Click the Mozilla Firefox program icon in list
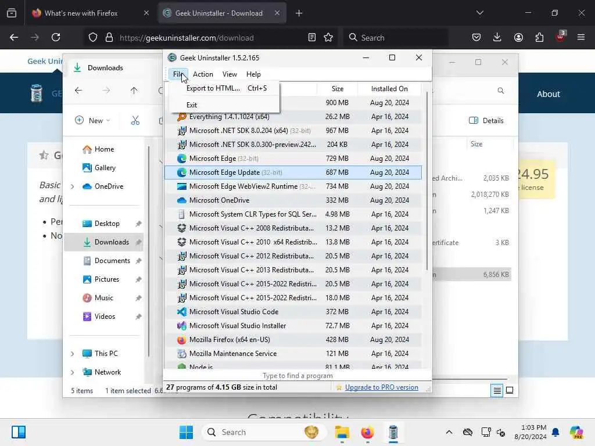 (x=182, y=340)
